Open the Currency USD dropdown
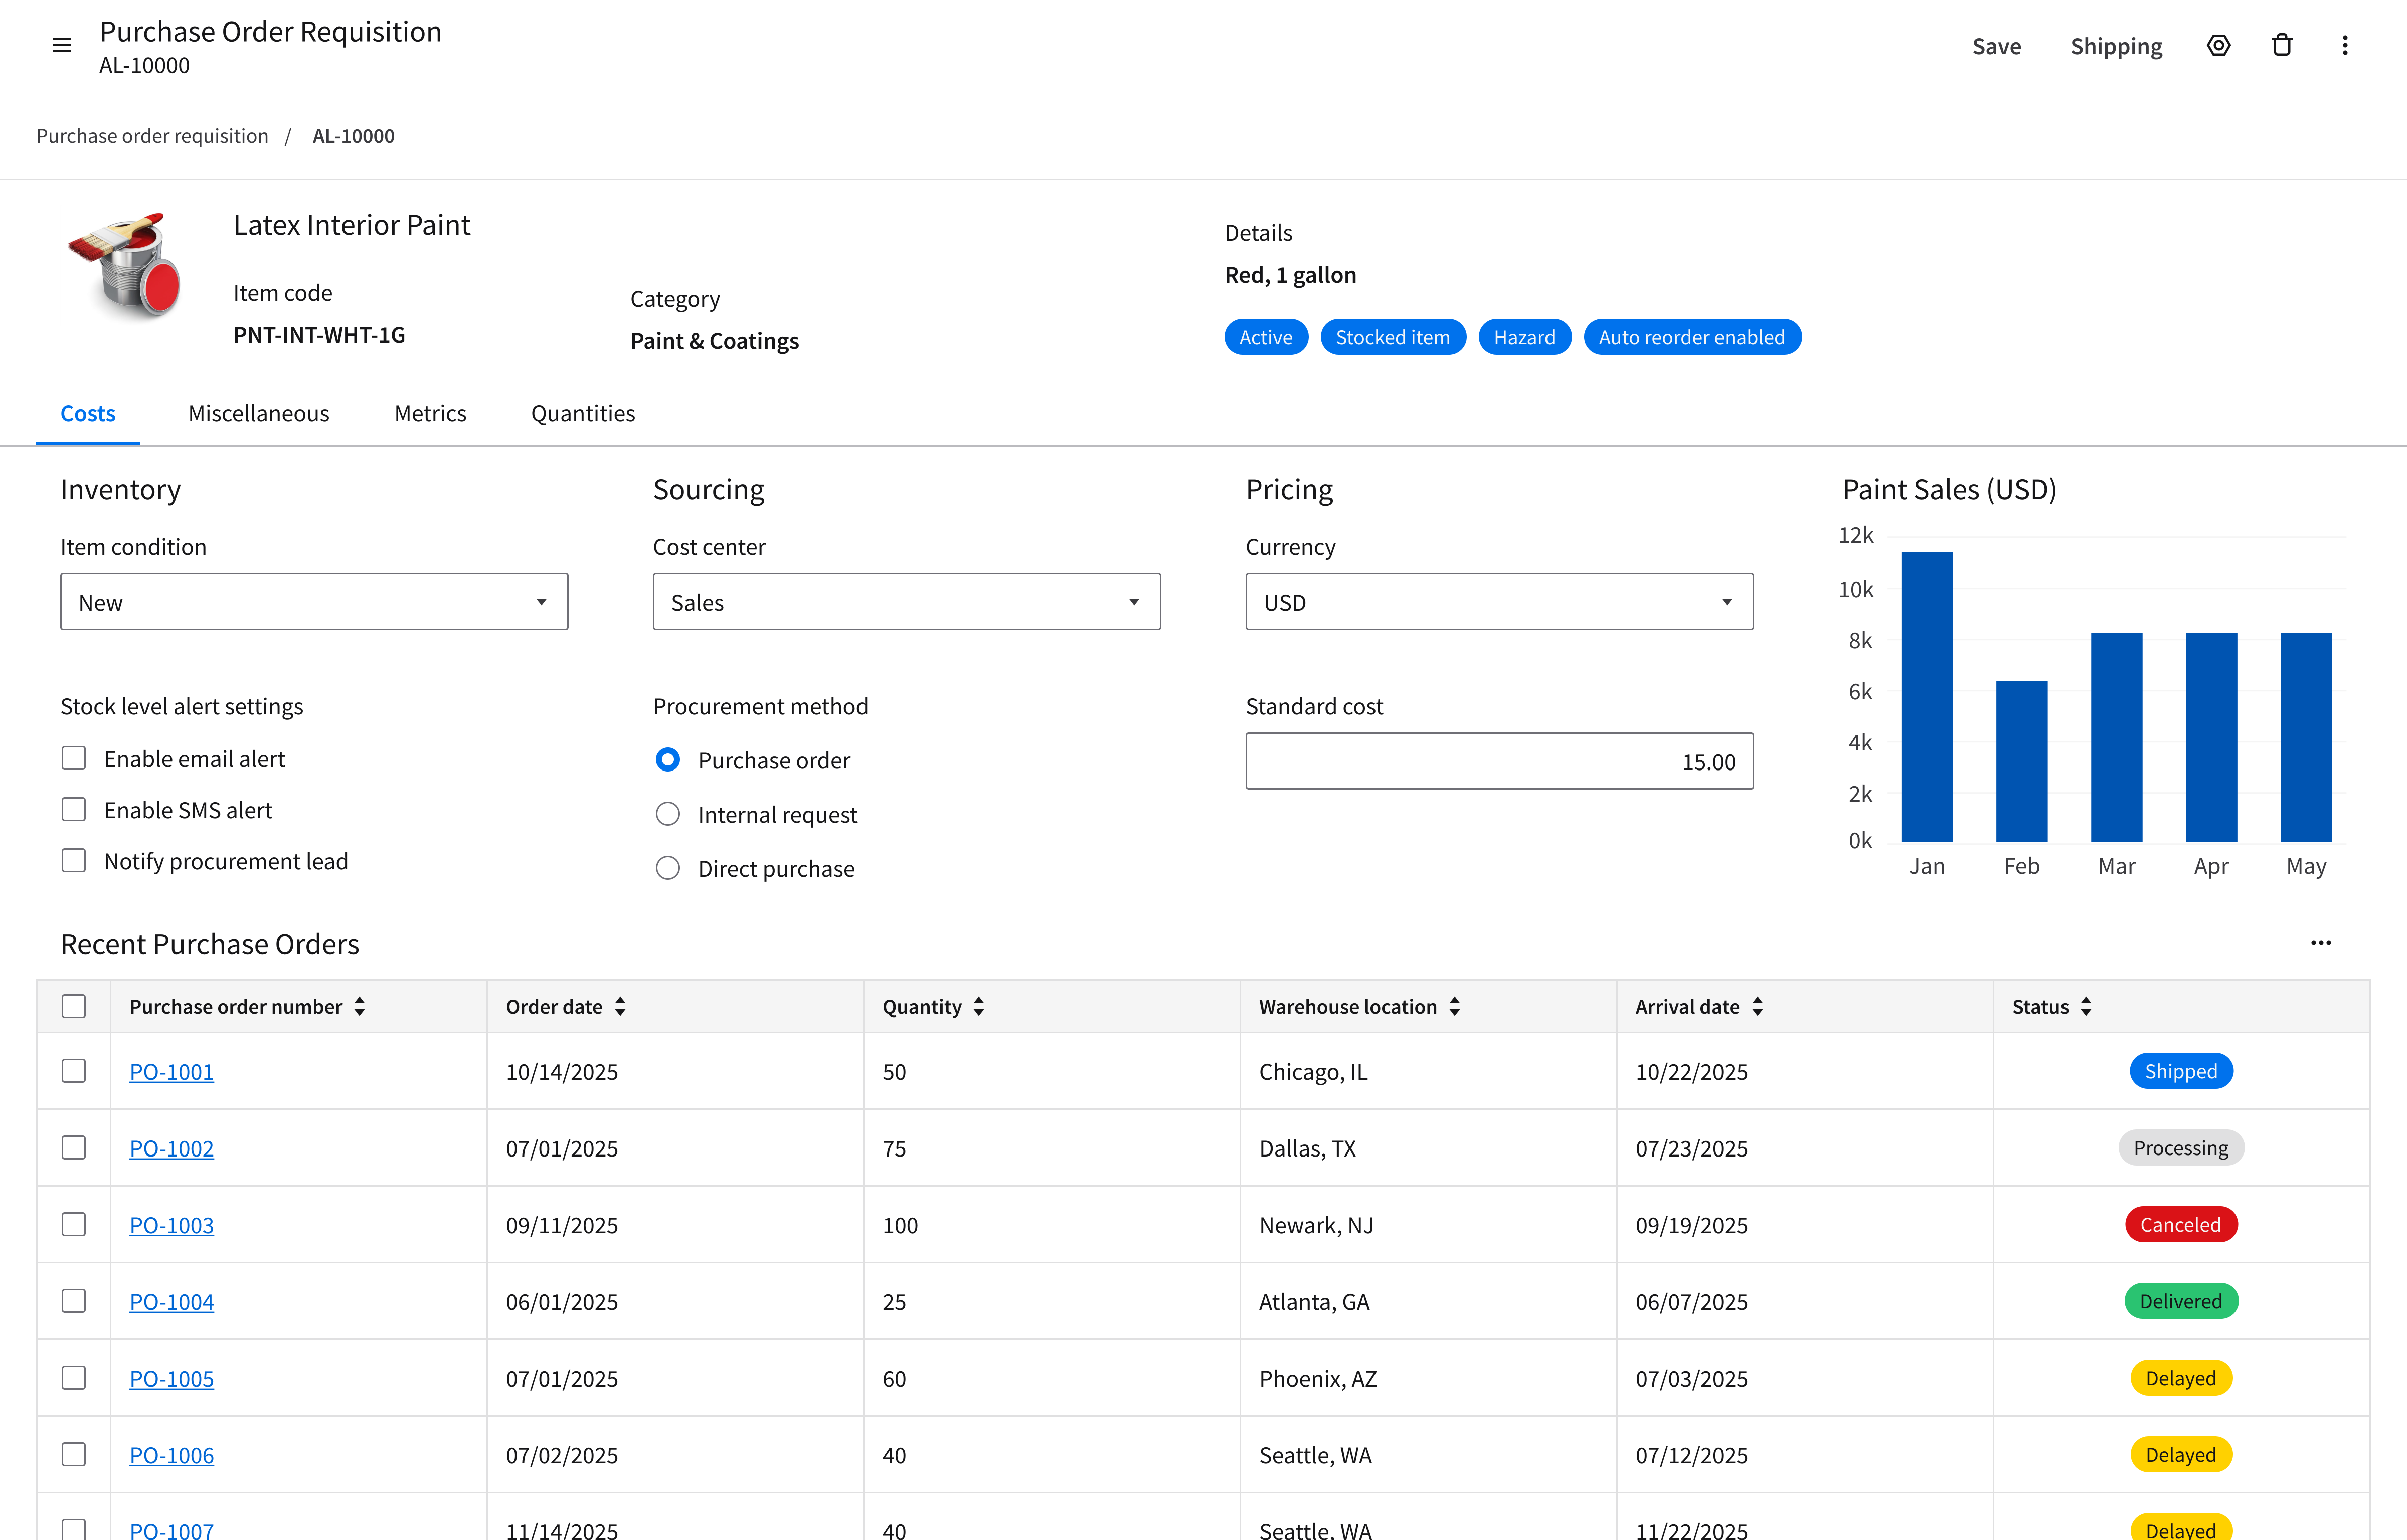The image size is (2407, 1540). (x=1498, y=601)
